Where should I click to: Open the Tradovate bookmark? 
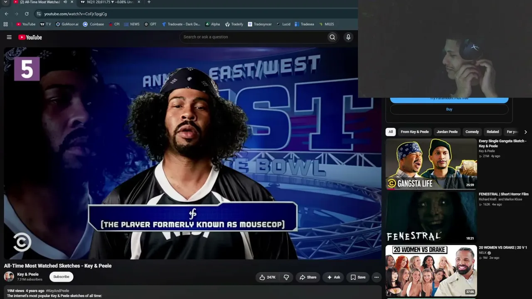(x=181, y=24)
